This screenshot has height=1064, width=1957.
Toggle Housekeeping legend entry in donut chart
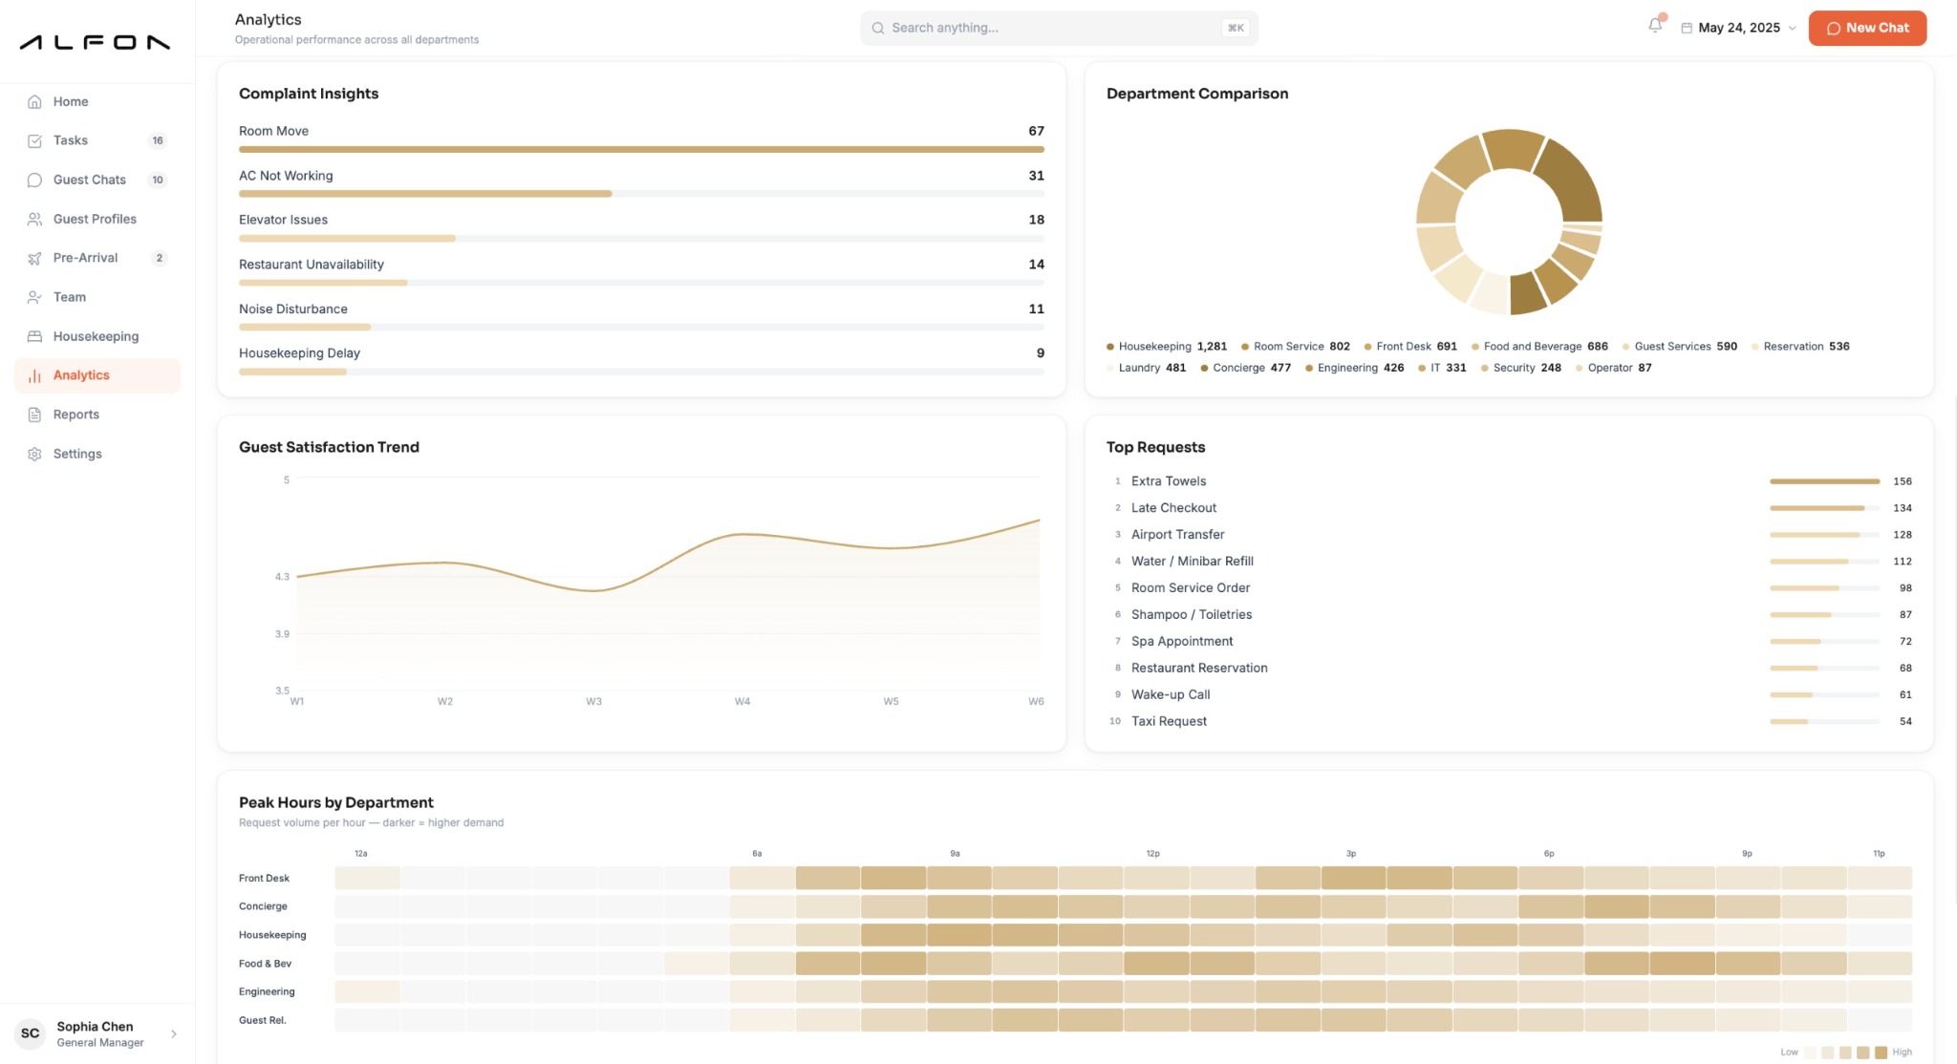click(1166, 347)
